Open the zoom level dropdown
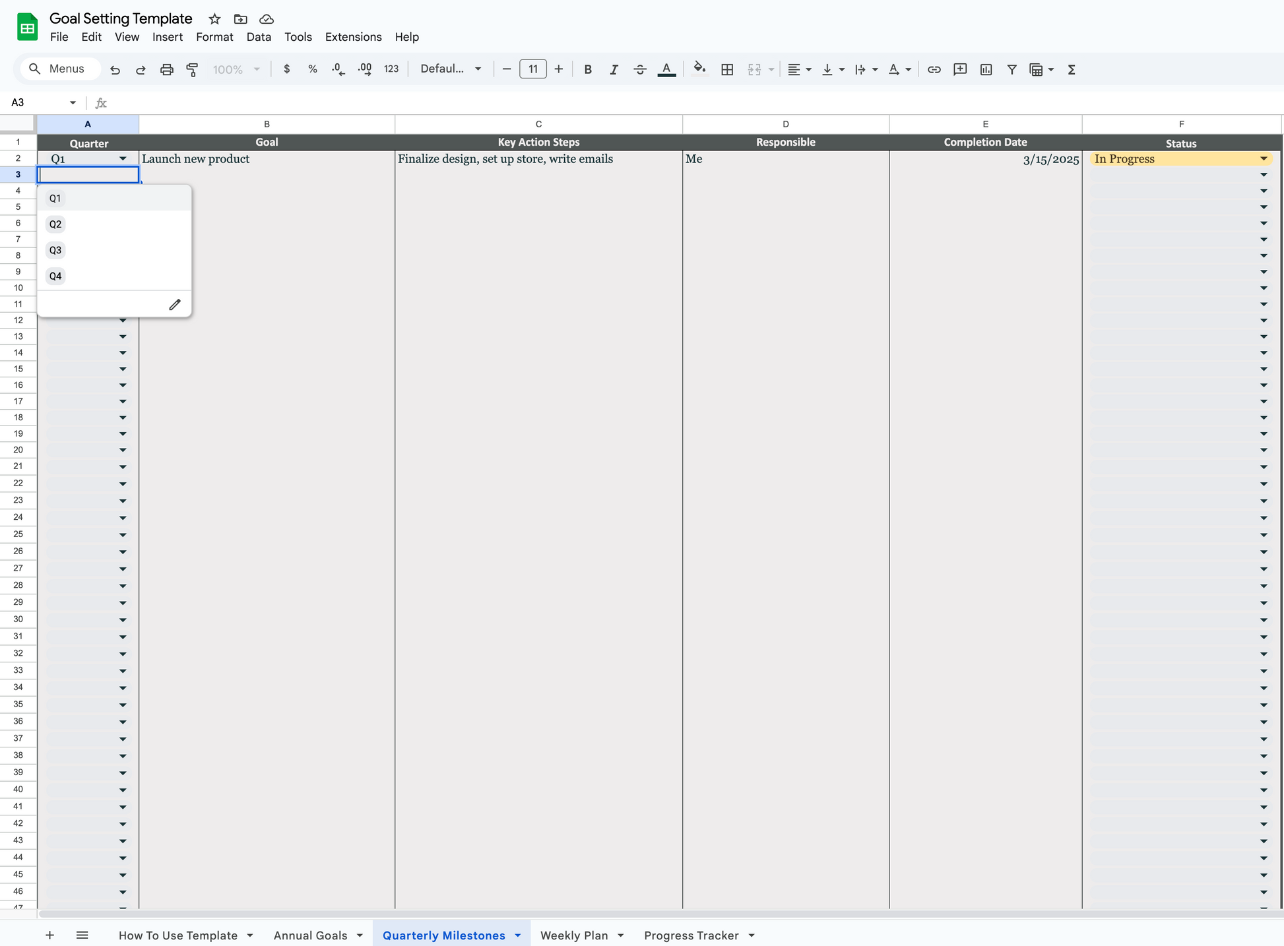The image size is (1284, 946). 236,69
